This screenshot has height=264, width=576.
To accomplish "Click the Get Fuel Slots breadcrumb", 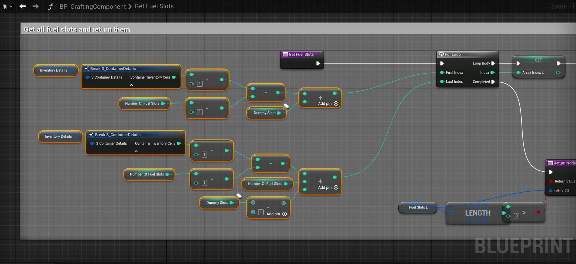I will pyautogui.click(x=154, y=6).
